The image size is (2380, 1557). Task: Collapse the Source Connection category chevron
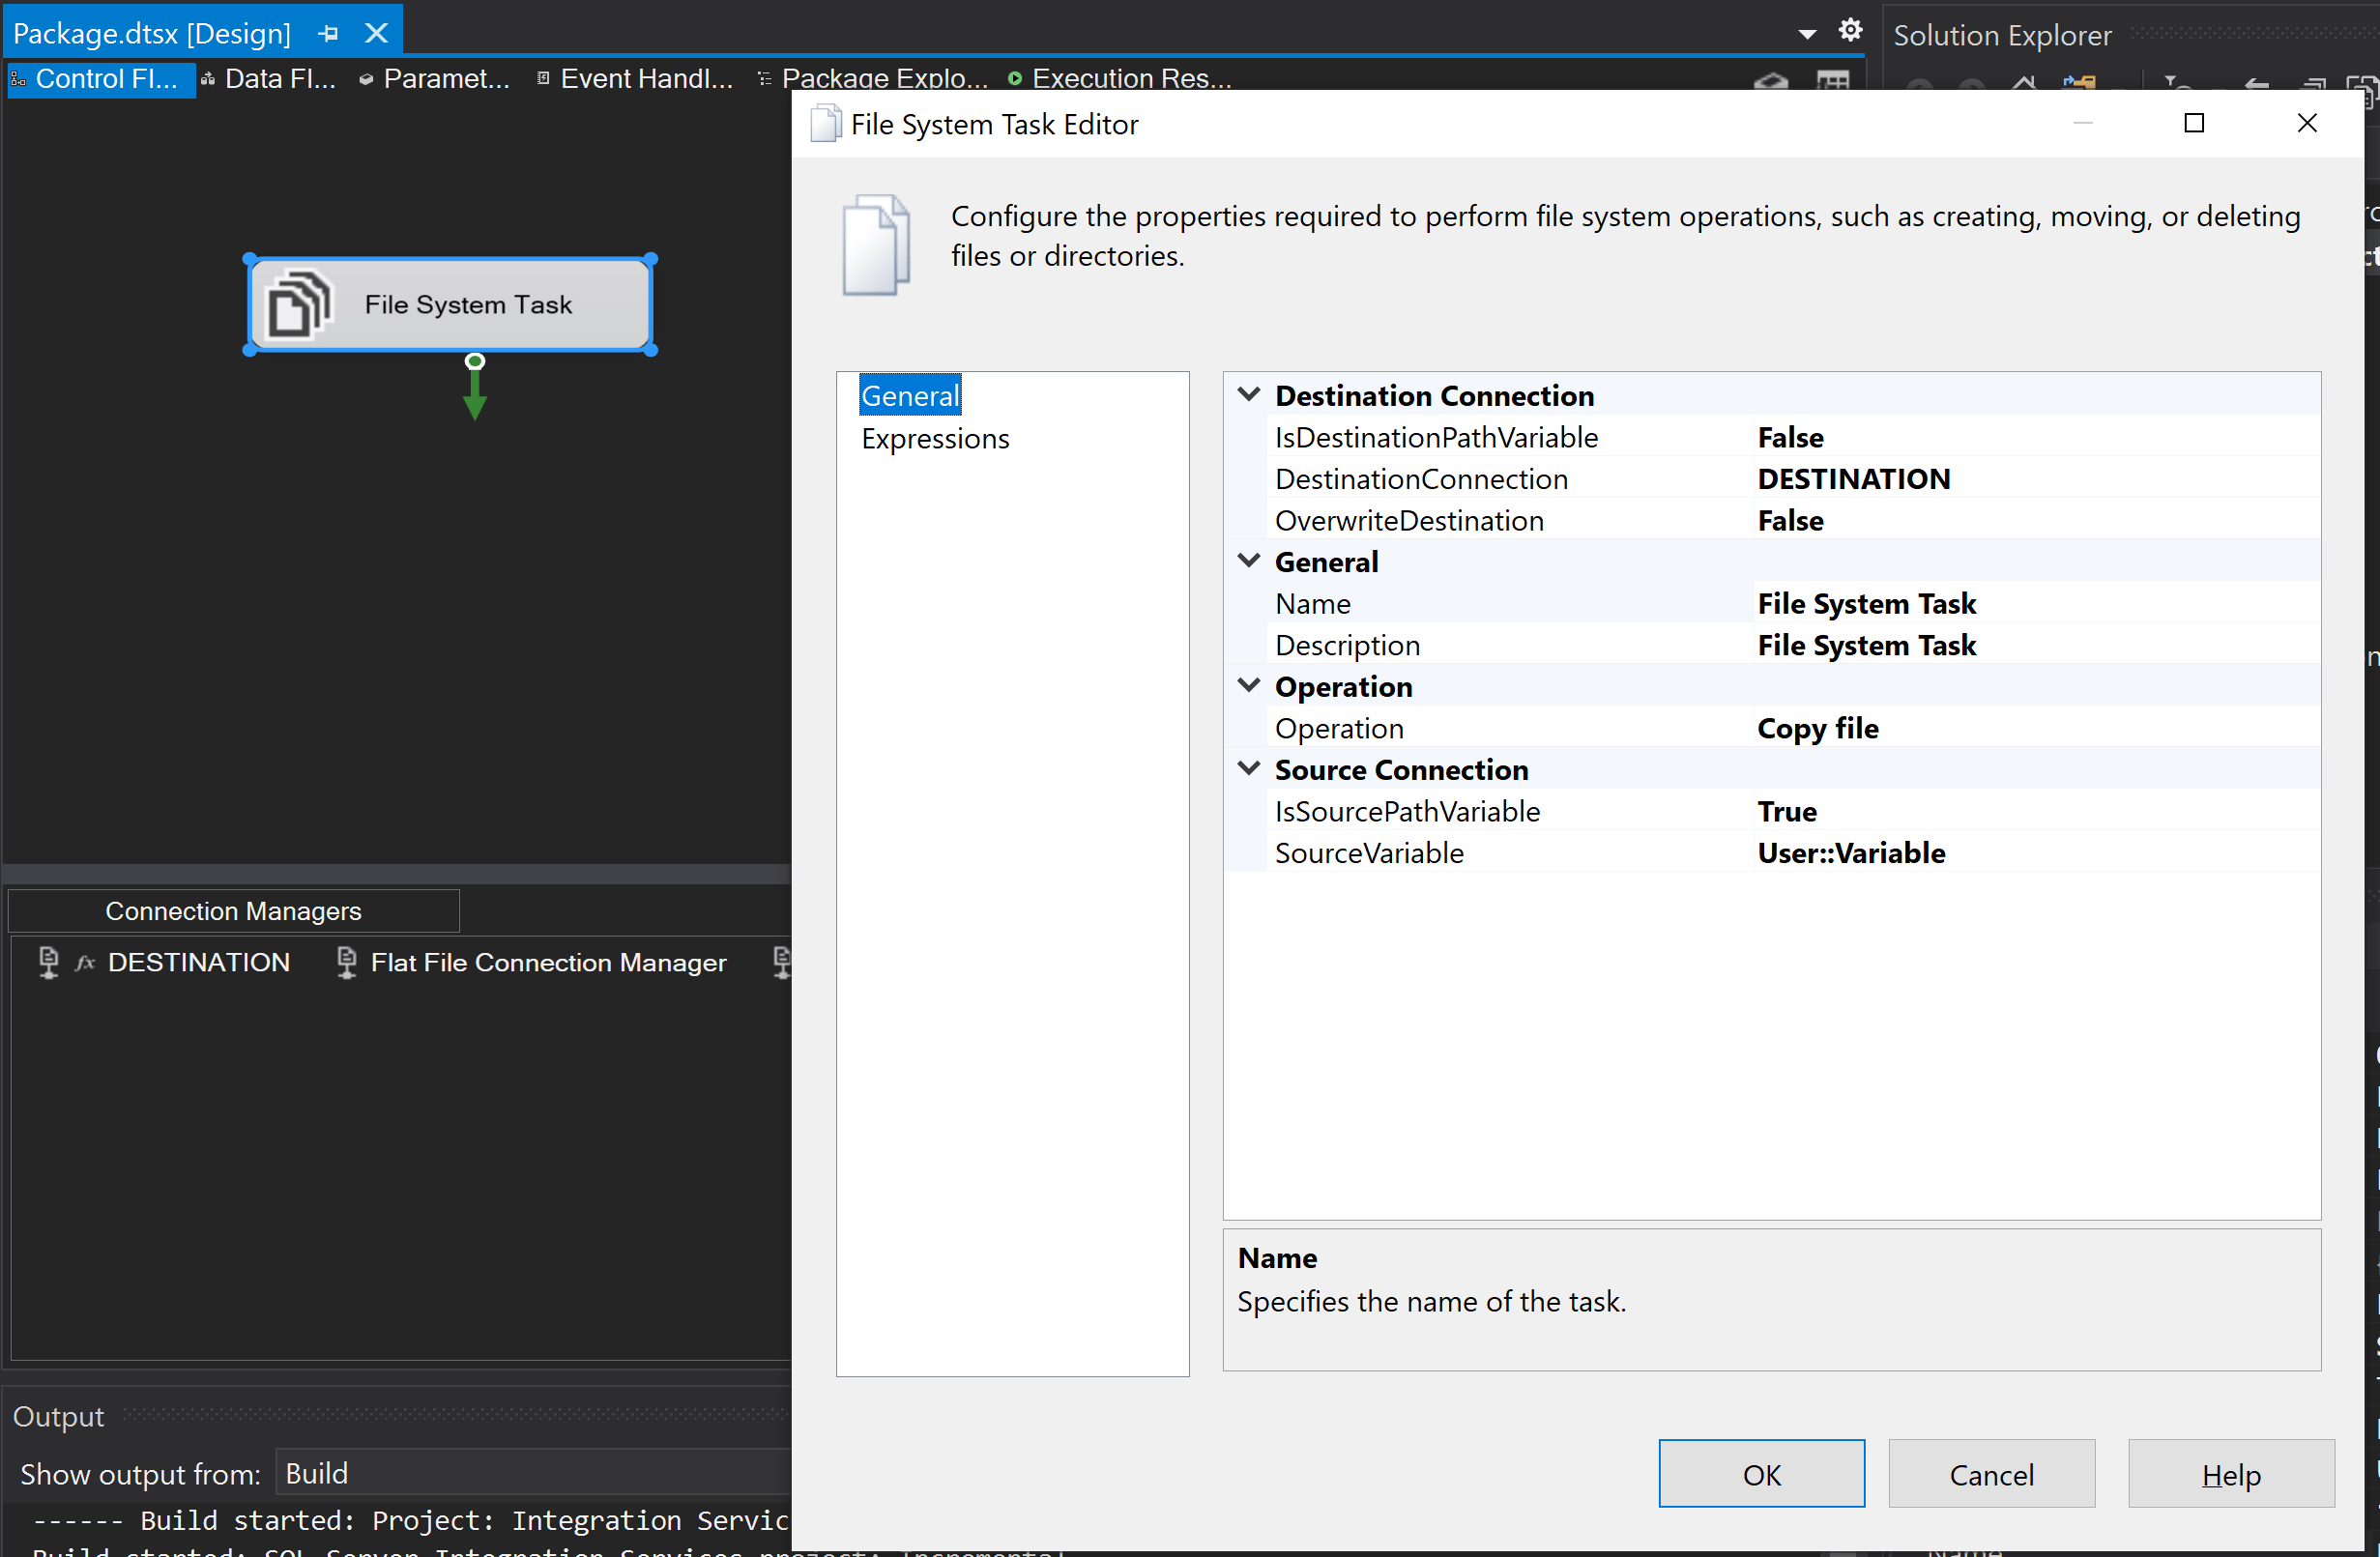pyautogui.click(x=1248, y=769)
